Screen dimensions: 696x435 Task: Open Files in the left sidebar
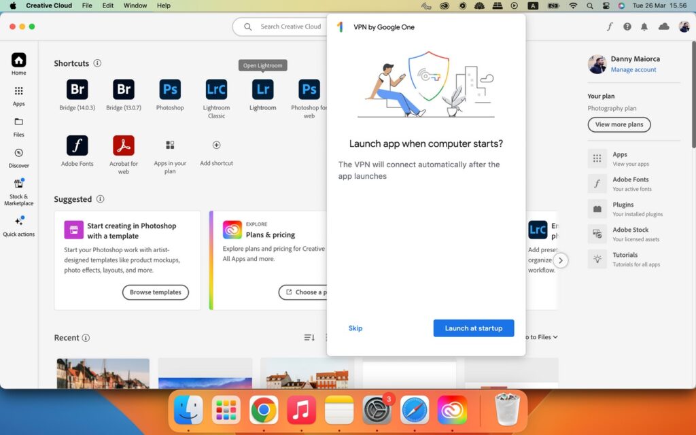(18, 127)
